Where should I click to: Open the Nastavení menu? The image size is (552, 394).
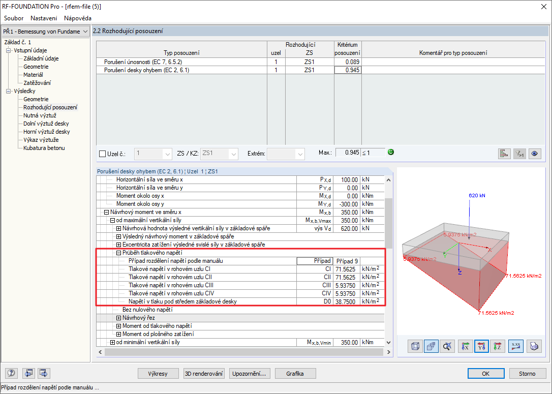(x=44, y=18)
